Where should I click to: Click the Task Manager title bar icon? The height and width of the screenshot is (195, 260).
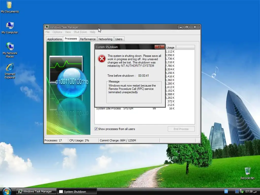[47, 27]
